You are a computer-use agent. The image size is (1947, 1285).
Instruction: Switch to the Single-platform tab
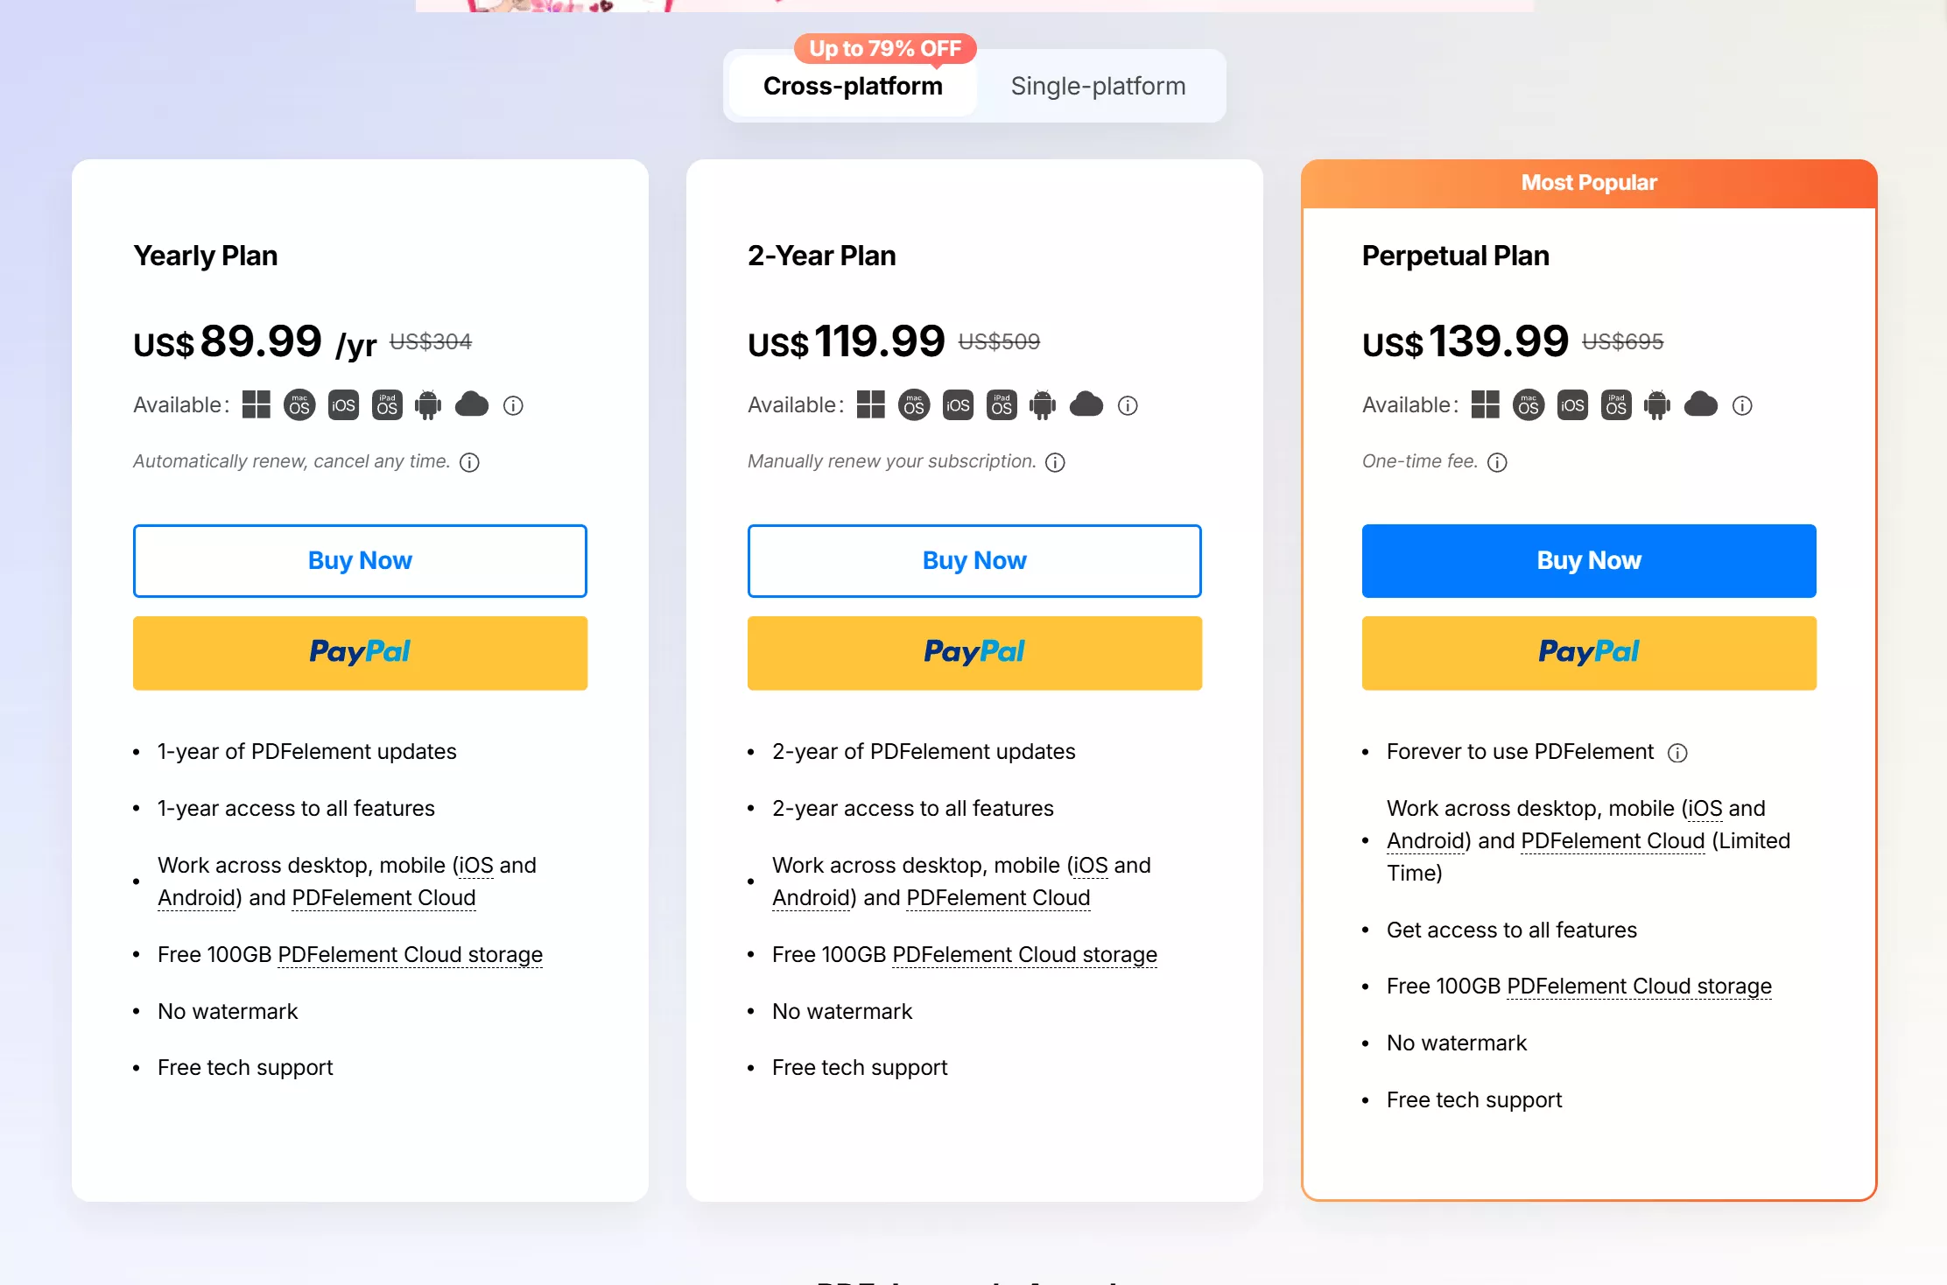(x=1098, y=86)
